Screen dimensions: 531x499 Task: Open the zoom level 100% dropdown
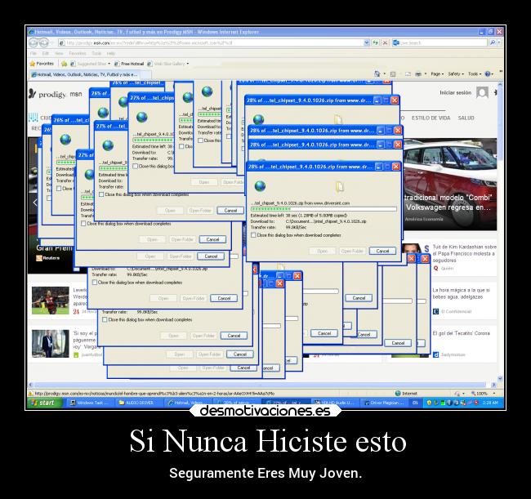coord(494,394)
